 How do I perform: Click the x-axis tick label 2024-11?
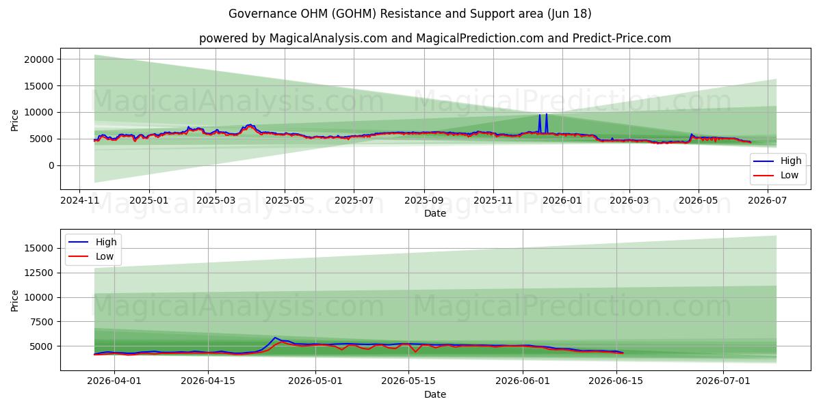coord(80,200)
